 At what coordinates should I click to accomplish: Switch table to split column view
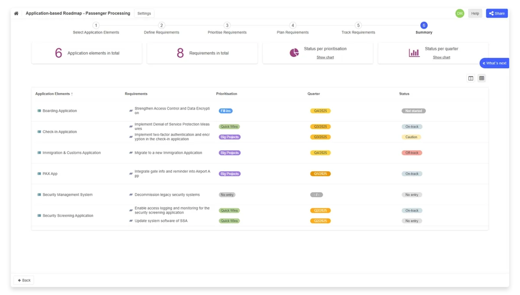pos(471,78)
